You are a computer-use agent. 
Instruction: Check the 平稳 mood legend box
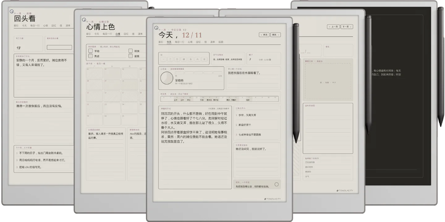coord(91,51)
